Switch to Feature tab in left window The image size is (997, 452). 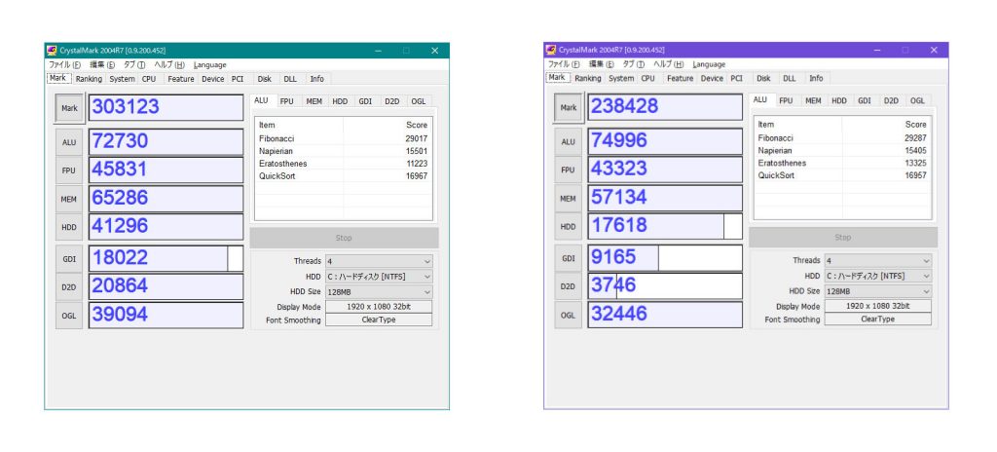click(180, 79)
